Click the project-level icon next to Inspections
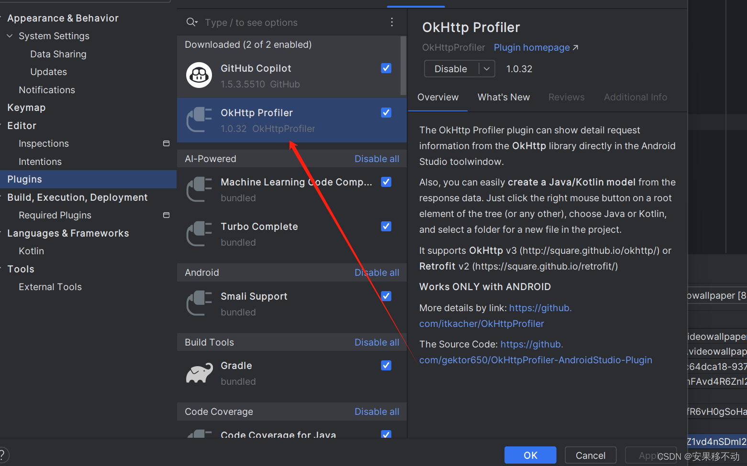This screenshot has height=466, width=747. [x=166, y=143]
